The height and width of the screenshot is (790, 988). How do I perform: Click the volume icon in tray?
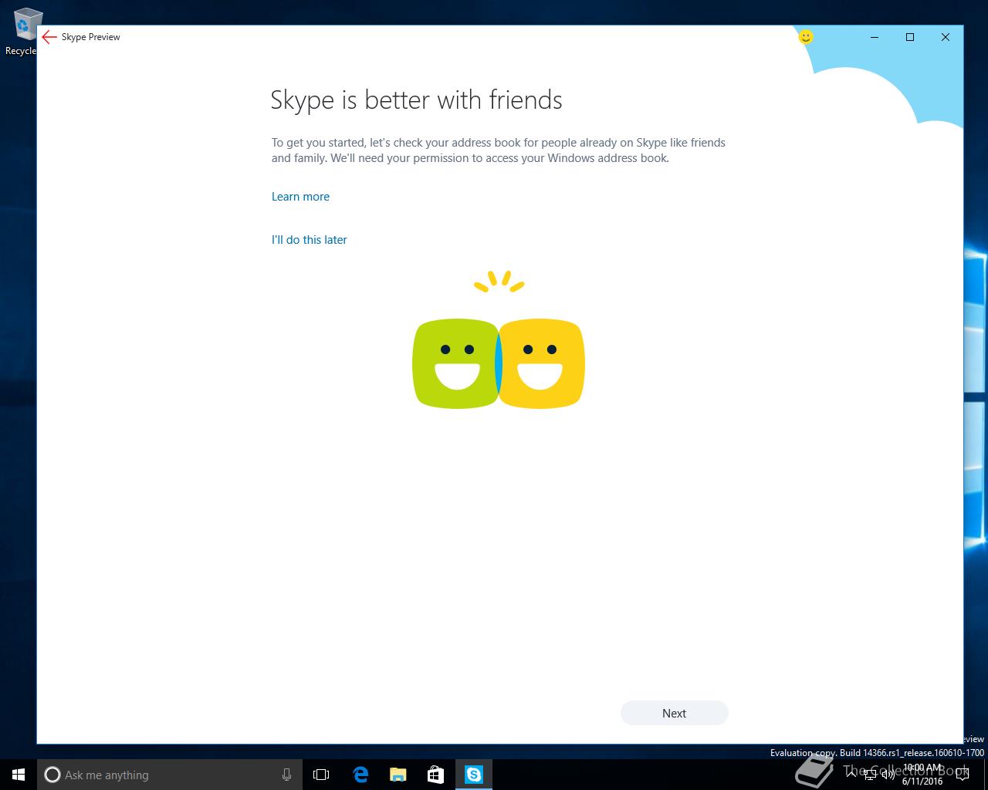(888, 775)
